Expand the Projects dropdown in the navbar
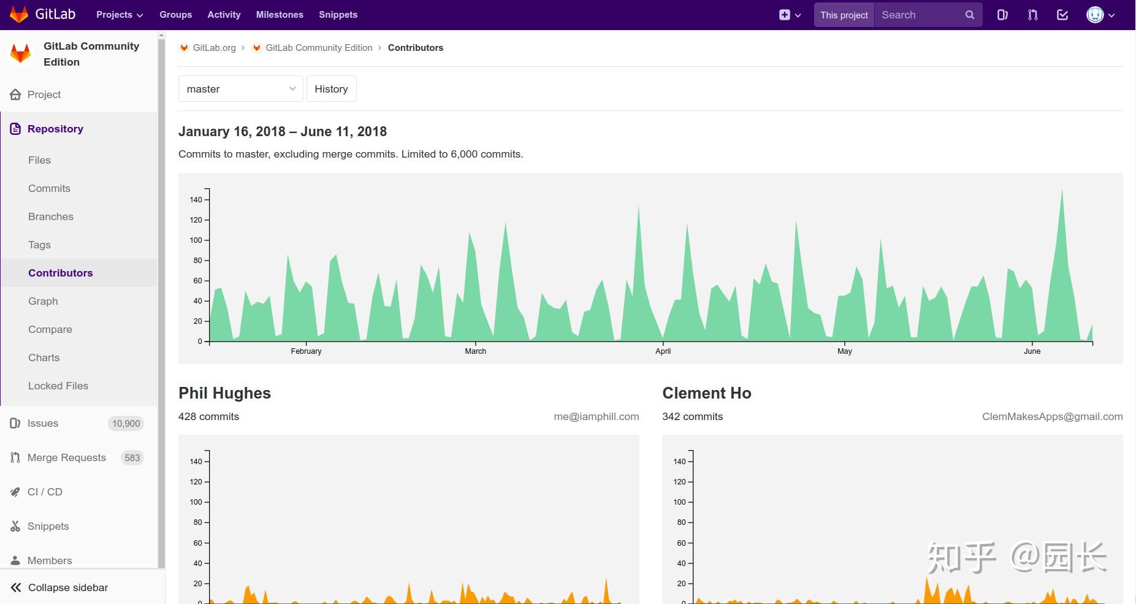This screenshot has width=1136, height=604. pos(119,14)
